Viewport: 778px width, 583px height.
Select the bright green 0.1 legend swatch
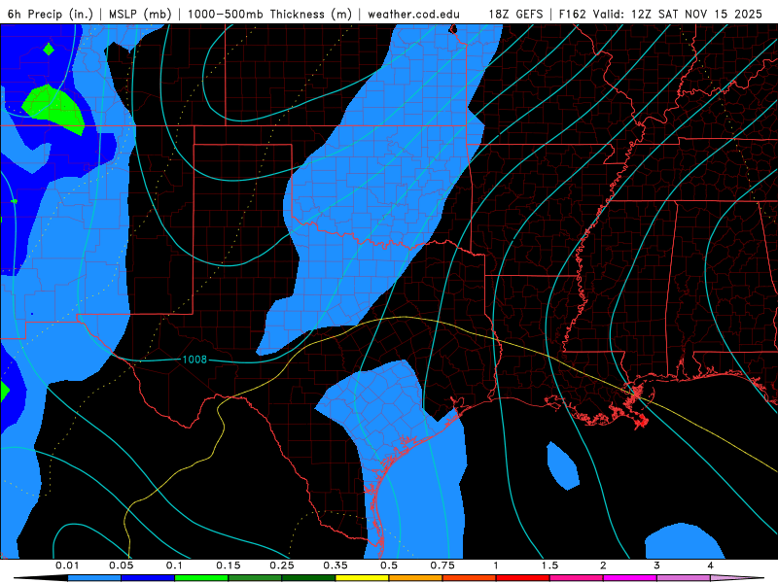[201, 578]
